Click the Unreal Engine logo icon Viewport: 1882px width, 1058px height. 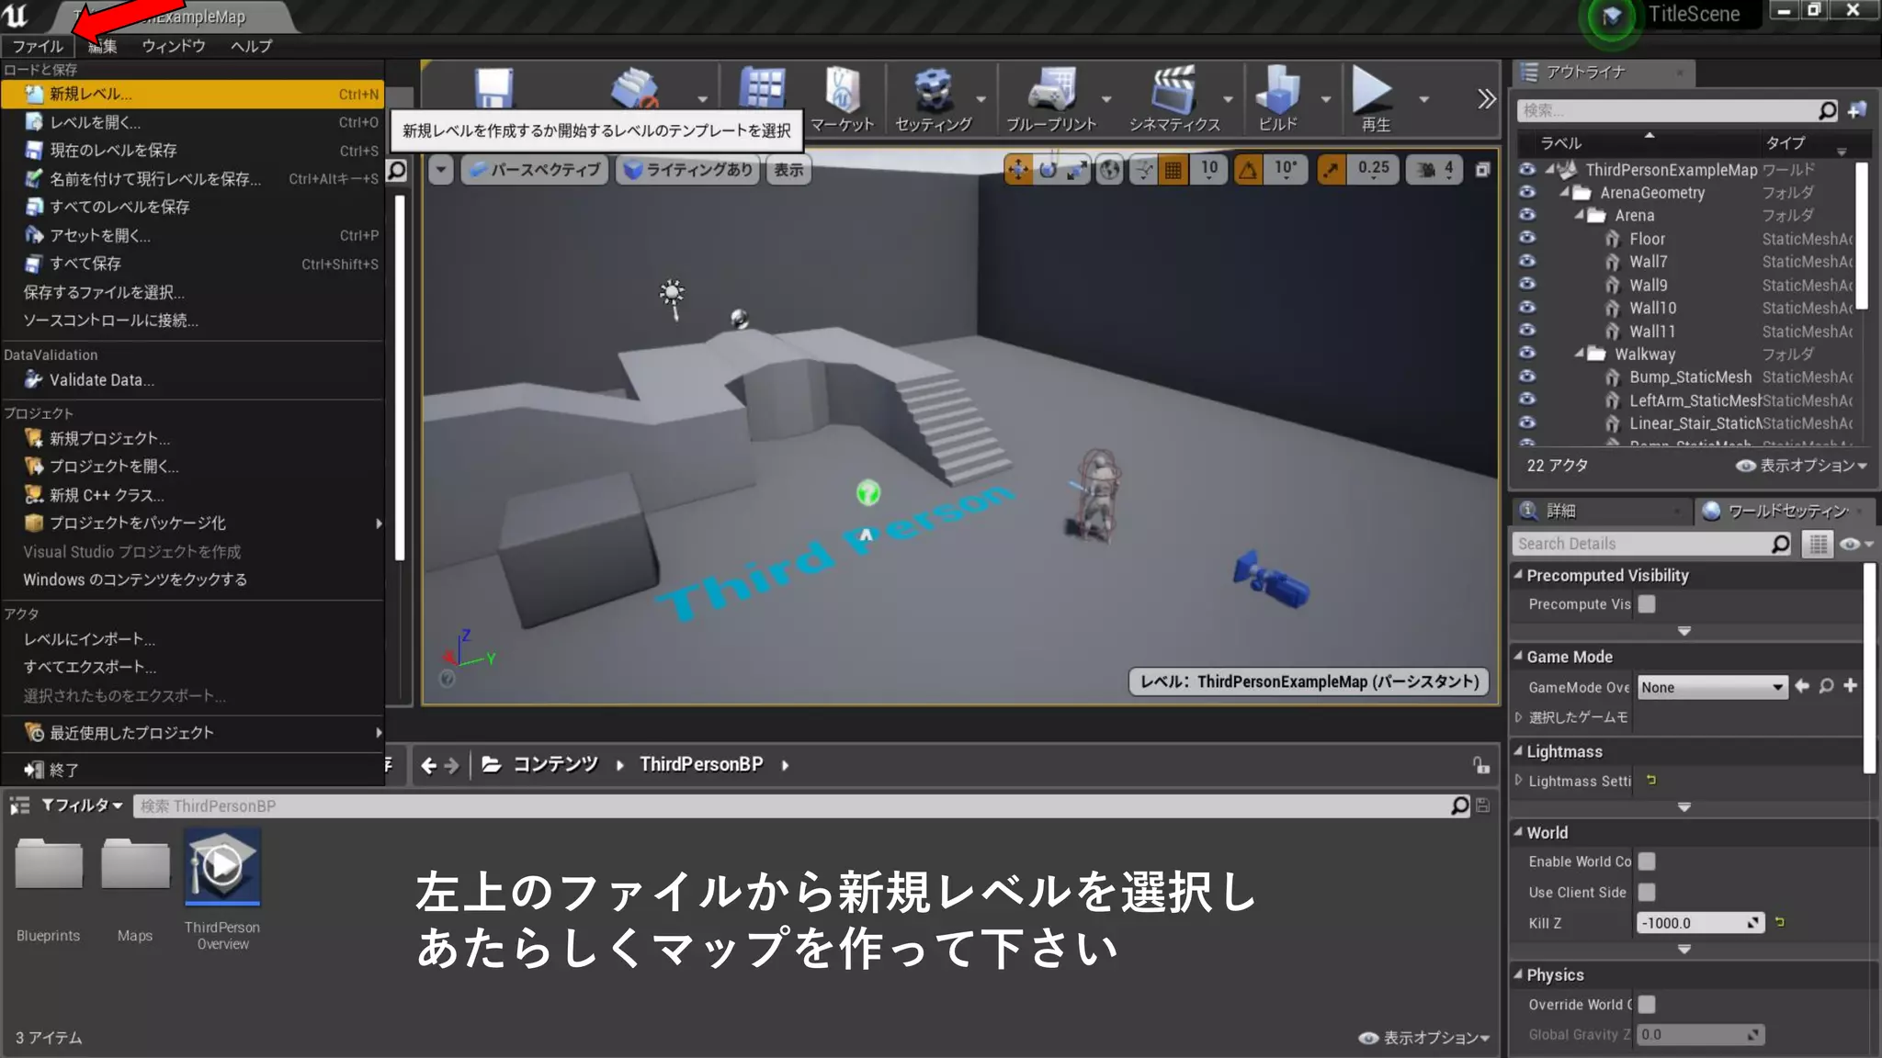click(16, 15)
